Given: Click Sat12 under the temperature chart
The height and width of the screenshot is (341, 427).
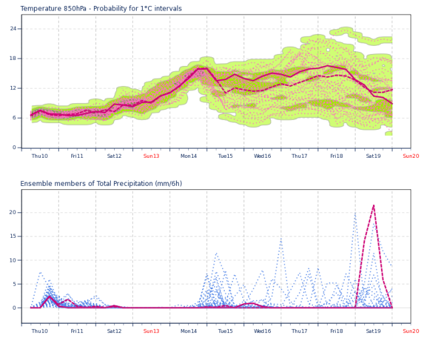Looking at the screenshot, I should 114,156.
